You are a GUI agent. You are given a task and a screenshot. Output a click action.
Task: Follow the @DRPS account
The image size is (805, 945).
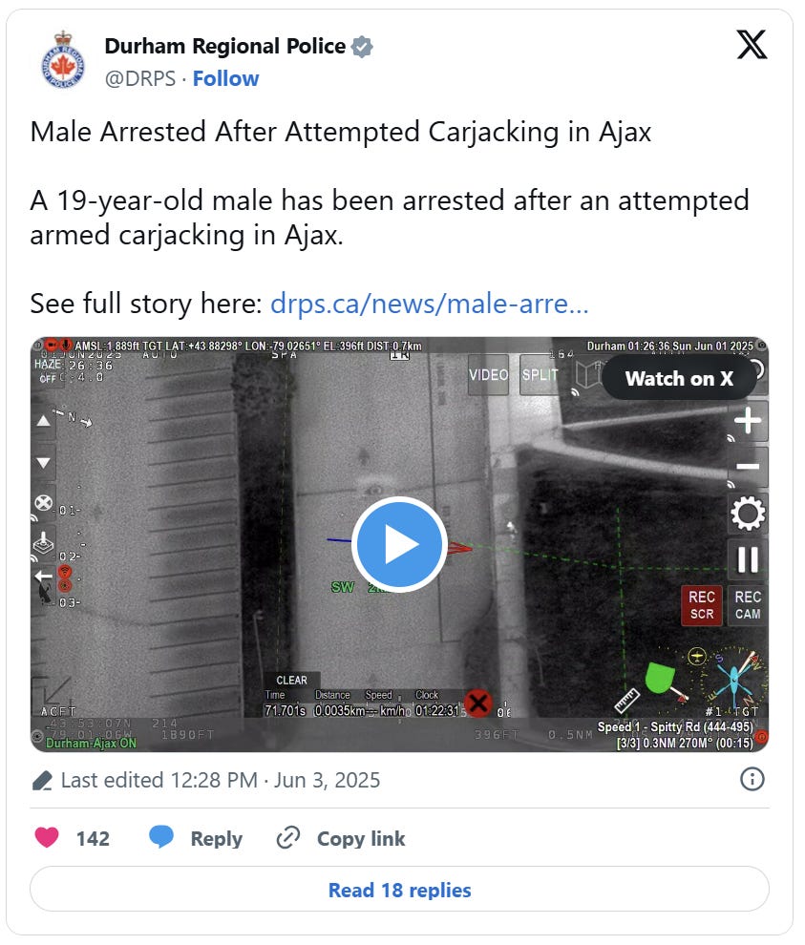[225, 78]
